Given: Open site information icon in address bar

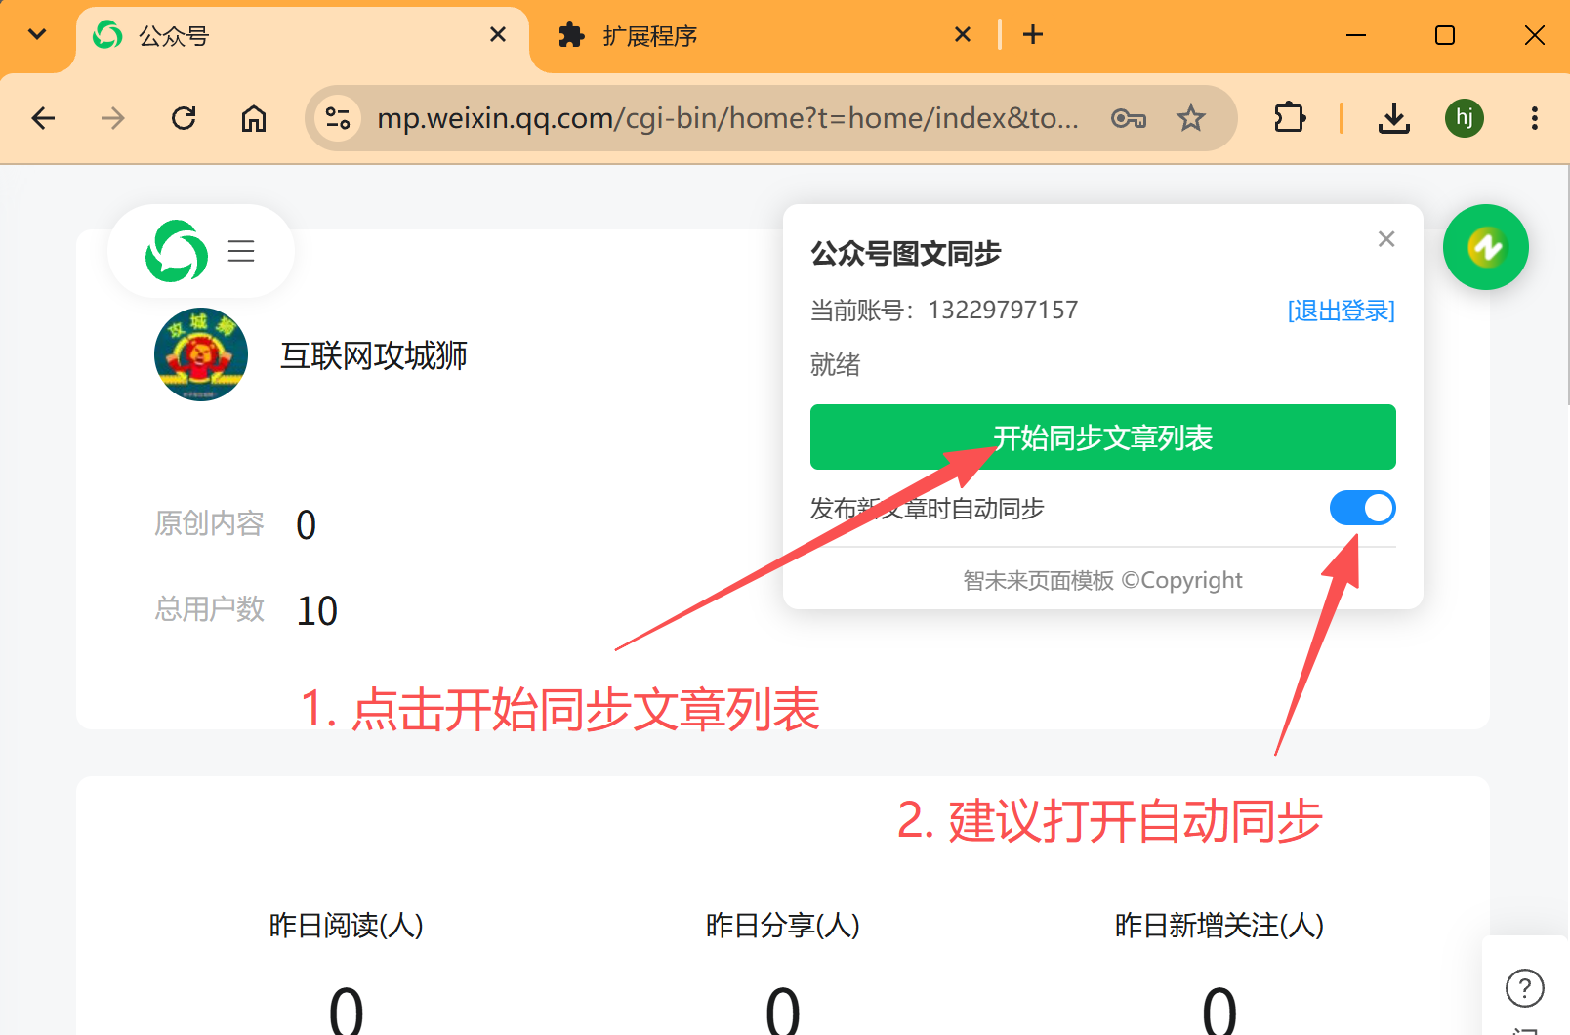Looking at the screenshot, I should [x=338, y=118].
